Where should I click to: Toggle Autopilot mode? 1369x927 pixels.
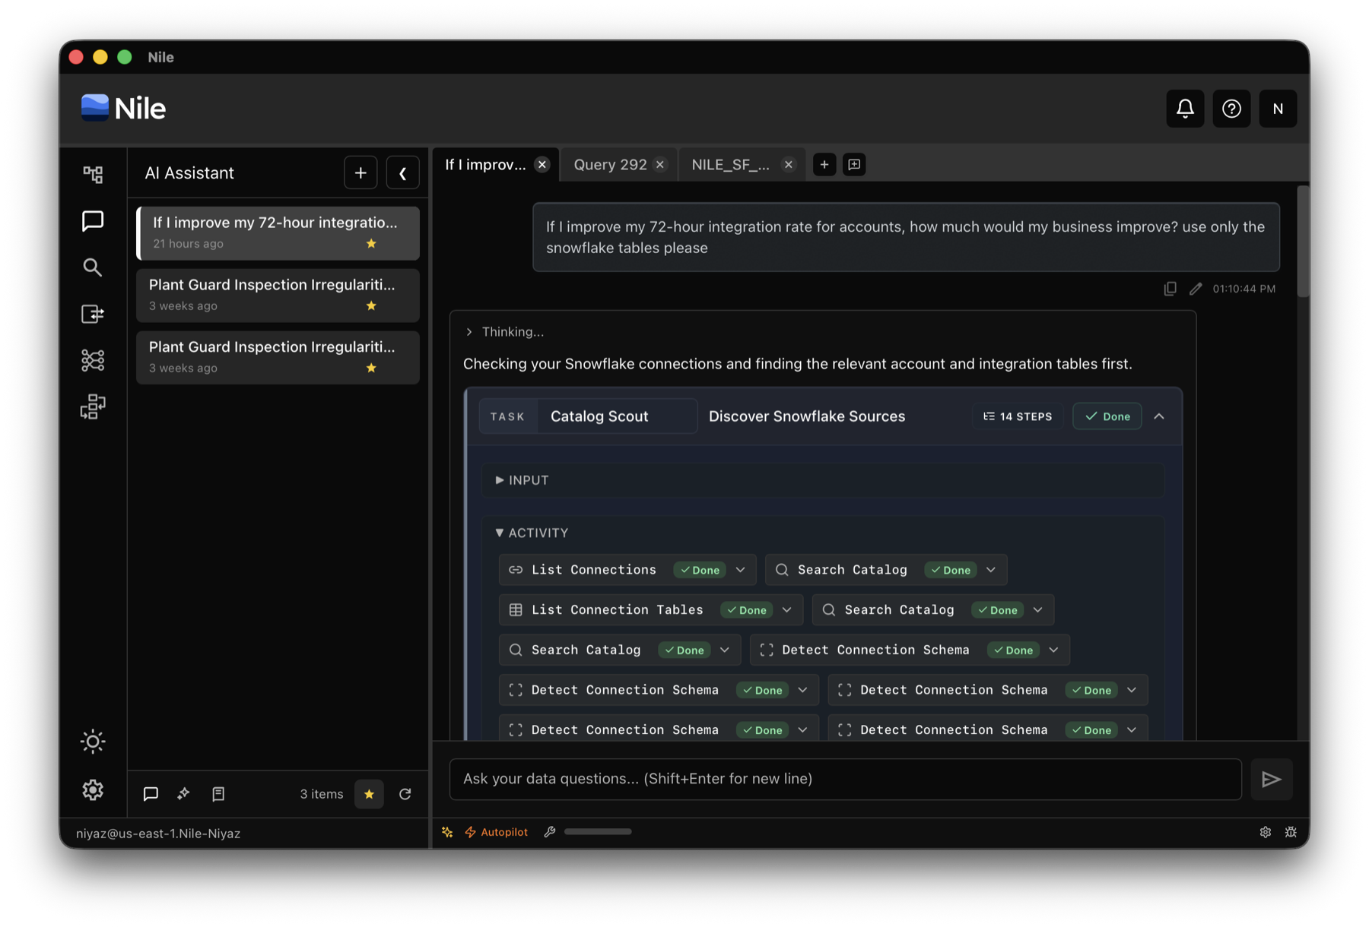tap(497, 832)
